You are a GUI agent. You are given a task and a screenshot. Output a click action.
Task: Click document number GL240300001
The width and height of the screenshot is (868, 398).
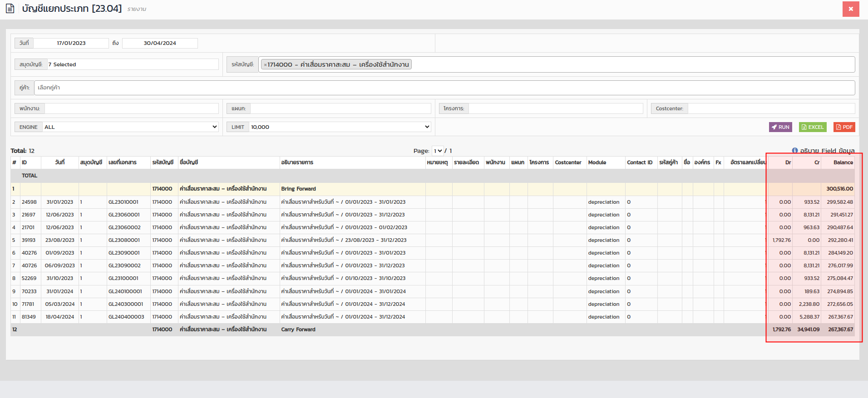click(x=126, y=304)
